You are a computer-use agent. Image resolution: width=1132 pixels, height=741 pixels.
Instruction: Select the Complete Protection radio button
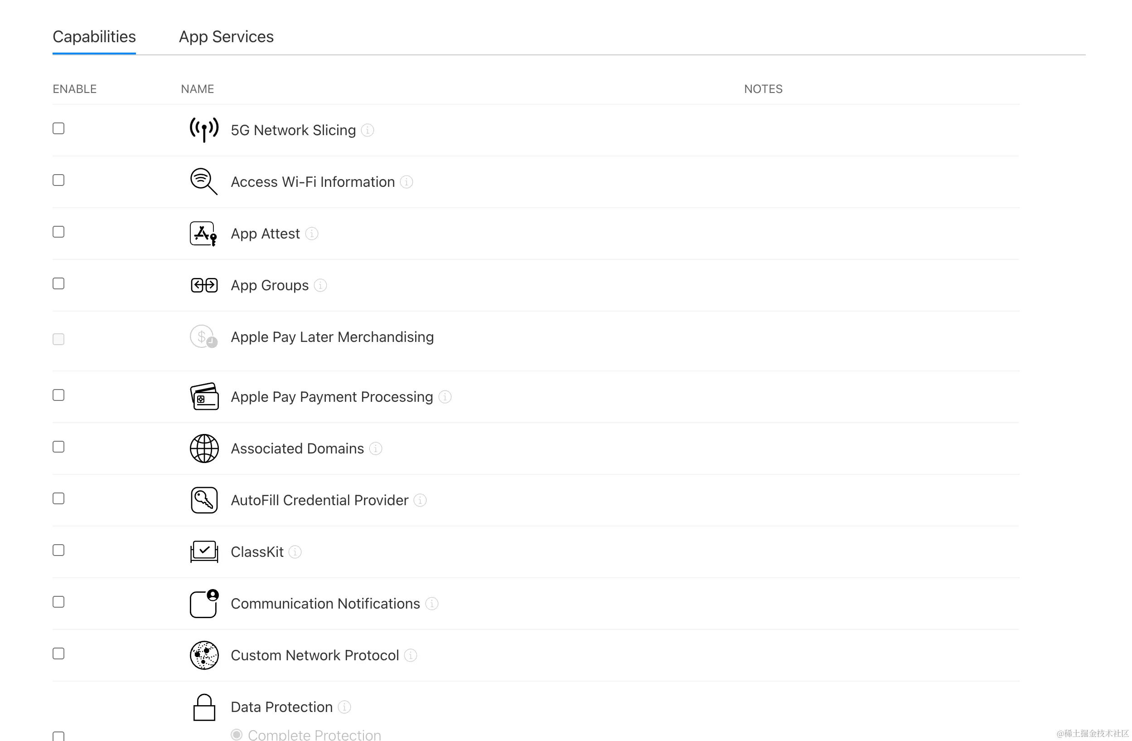[237, 734]
